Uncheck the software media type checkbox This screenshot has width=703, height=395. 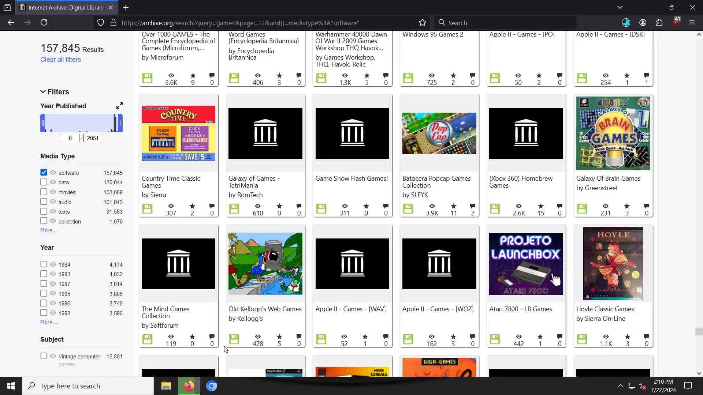44,172
